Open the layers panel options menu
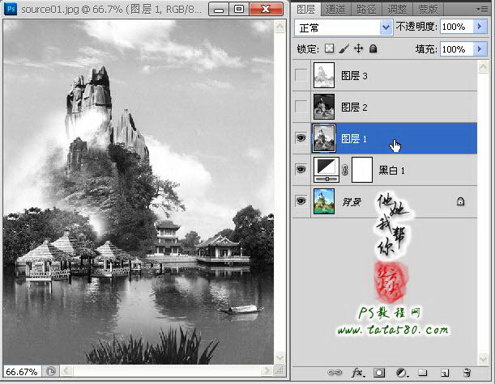 coord(482,10)
